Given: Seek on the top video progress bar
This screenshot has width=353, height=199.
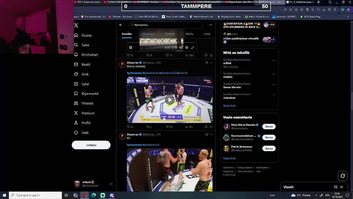Looking at the screenshot, I should click(162, 43).
